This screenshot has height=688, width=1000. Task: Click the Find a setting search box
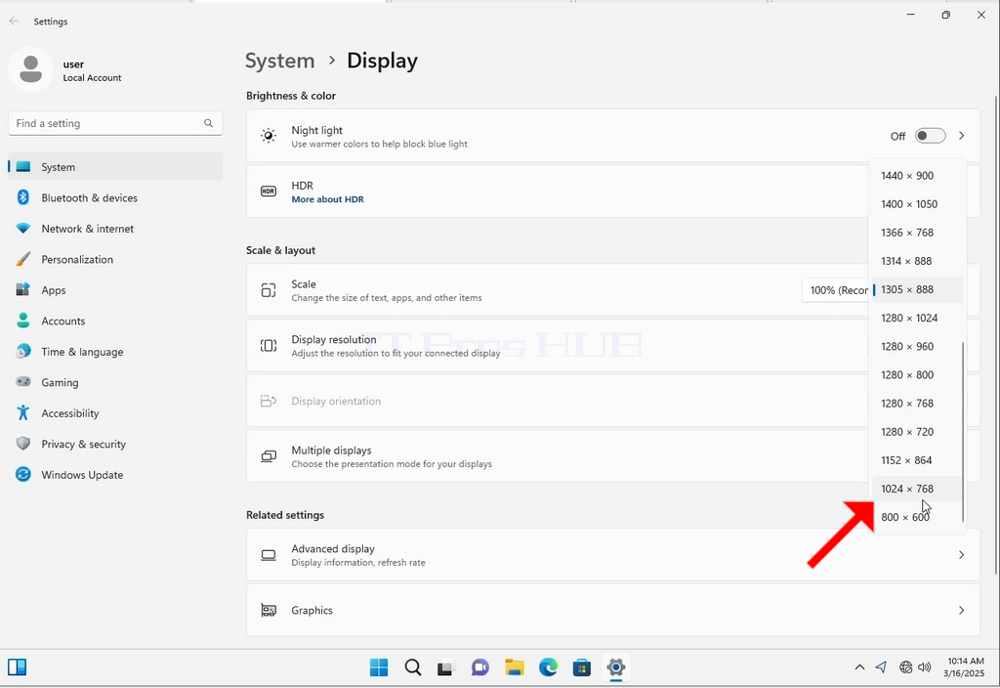tap(115, 123)
